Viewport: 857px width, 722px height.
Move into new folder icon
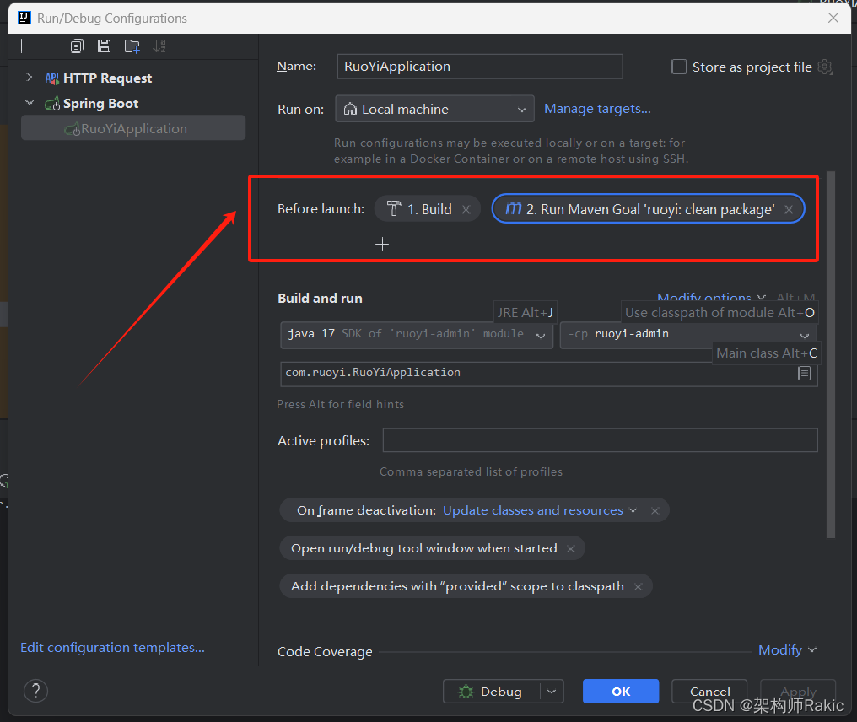coord(132,46)
